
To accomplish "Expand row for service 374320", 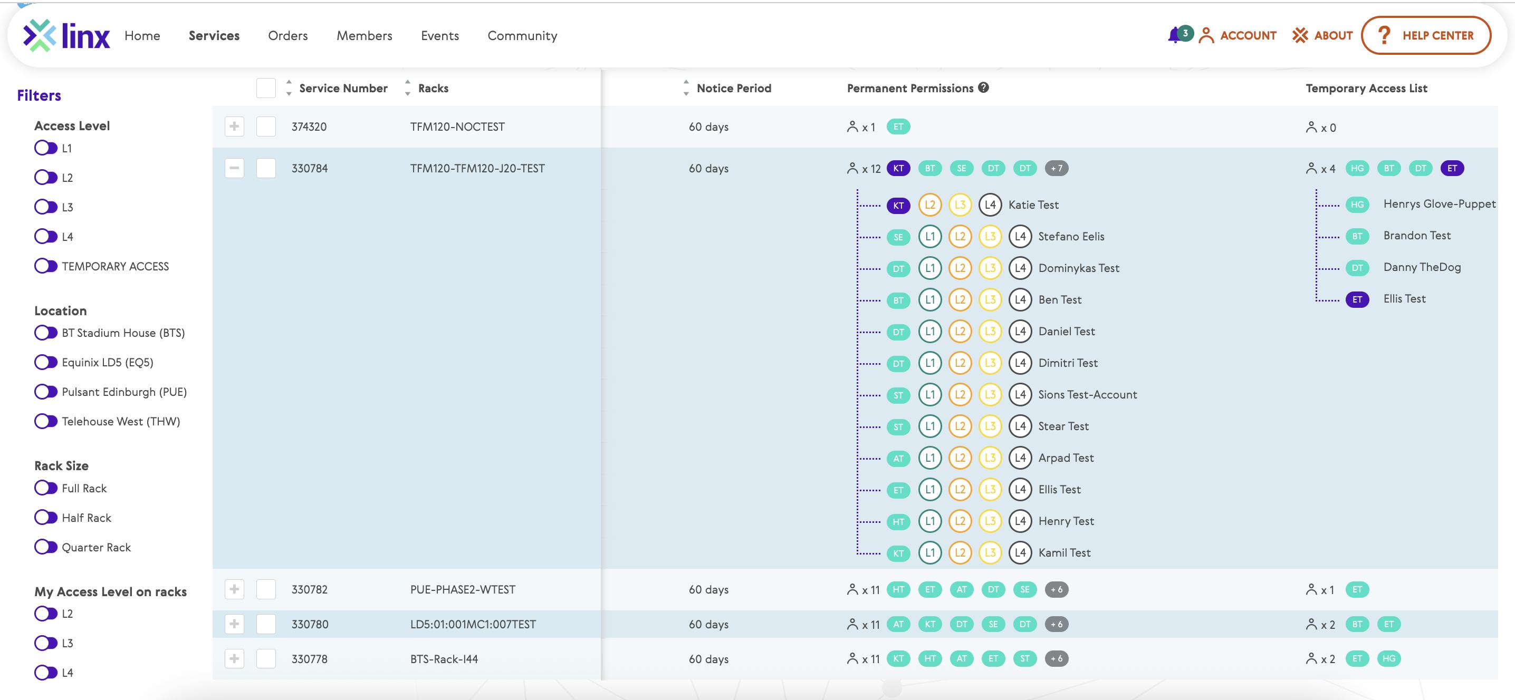I will (x=234, y=127).
